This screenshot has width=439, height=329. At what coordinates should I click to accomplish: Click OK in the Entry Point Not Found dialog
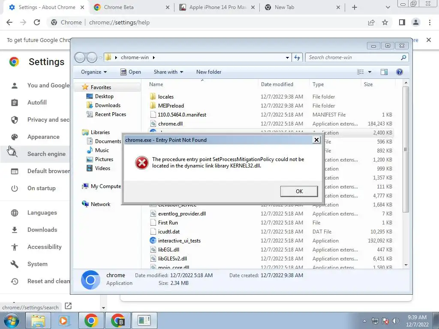pos(299,191)
